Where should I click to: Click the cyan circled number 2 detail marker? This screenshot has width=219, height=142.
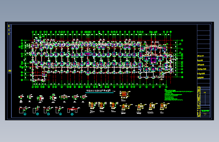(x=37, y=114)
